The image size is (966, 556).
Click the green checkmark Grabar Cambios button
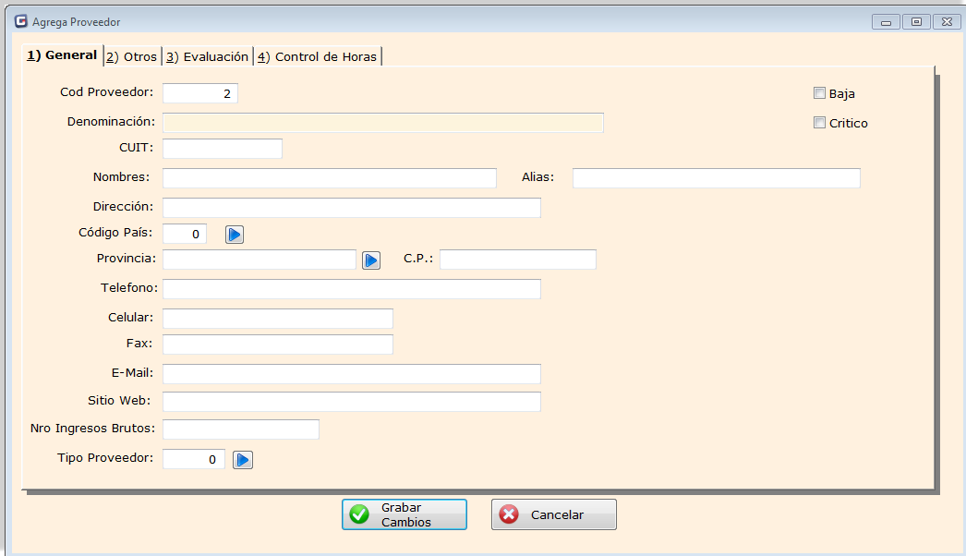pos(405,514)
